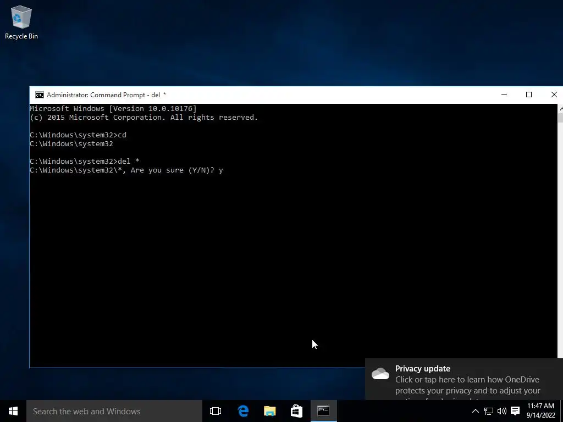Minimize the Command Prompt window
This screenshot has height=422, width=563.
(504, 95)
